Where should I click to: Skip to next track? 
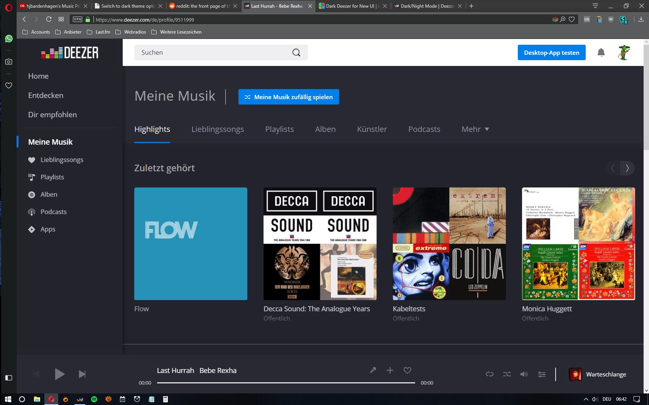coord(82,374)
